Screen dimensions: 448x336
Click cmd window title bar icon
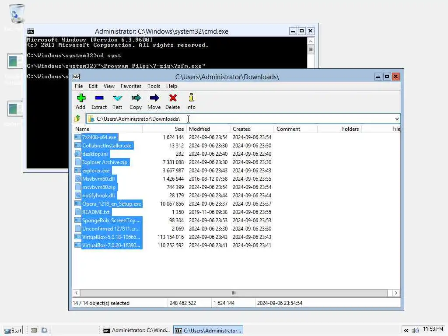point(31,31)
